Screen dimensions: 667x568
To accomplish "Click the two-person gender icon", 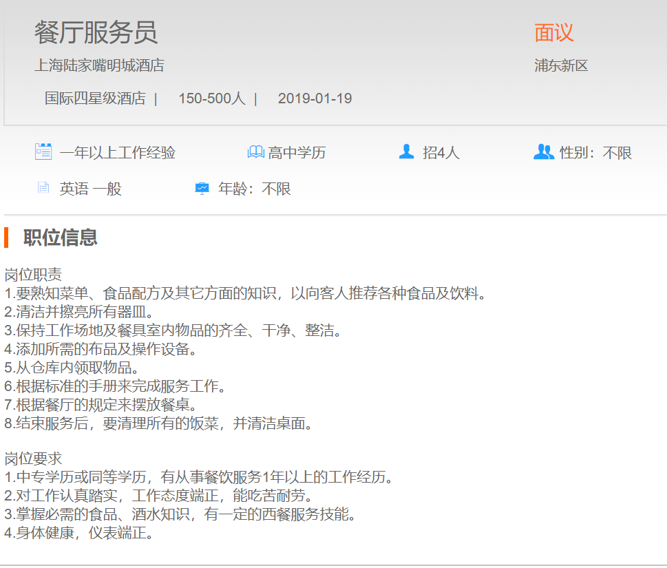I will point(543,151).
